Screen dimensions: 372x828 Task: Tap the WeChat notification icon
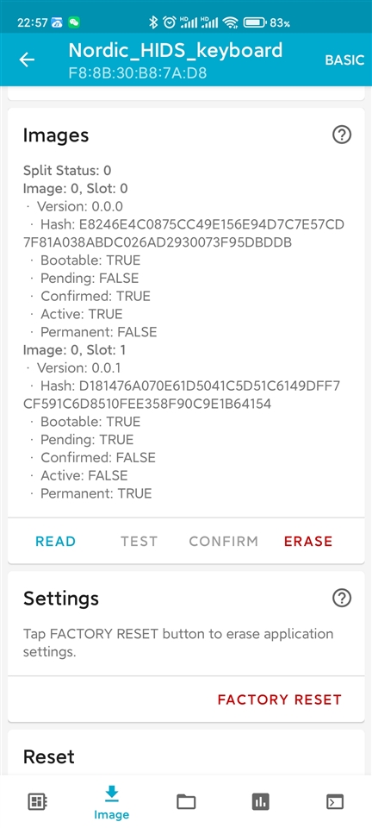pos(74,22)
